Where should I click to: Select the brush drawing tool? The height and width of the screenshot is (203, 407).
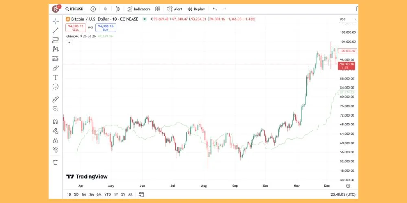[55, 68]
